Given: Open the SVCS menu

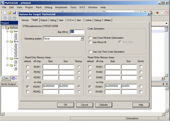Looking at the screenshot, I should click(82, 7).
